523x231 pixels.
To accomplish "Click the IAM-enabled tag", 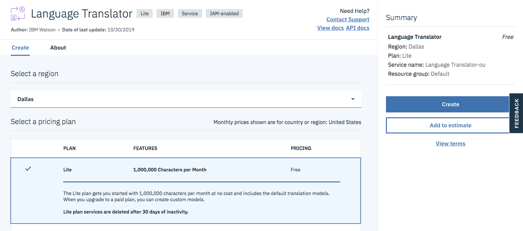I will tap(224, 14).
